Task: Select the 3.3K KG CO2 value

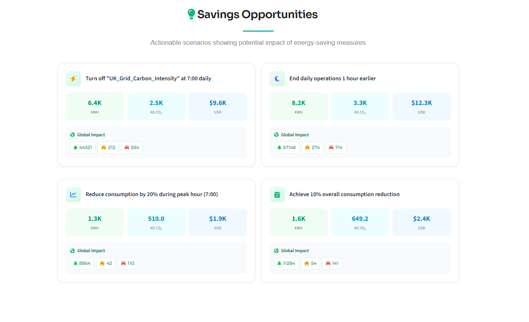Action: (360, 103)
